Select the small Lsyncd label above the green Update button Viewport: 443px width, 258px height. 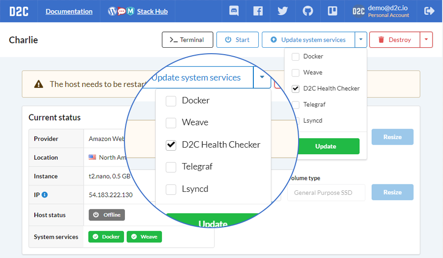313,120
